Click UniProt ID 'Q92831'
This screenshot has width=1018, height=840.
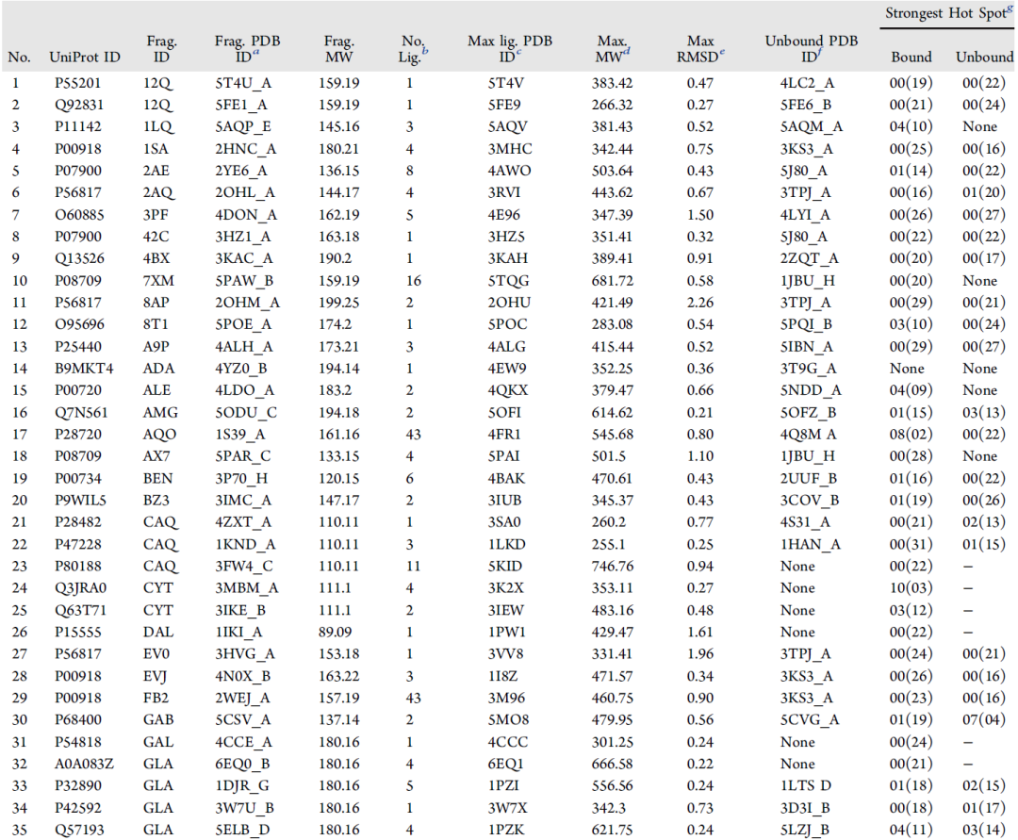pos(78,106)
